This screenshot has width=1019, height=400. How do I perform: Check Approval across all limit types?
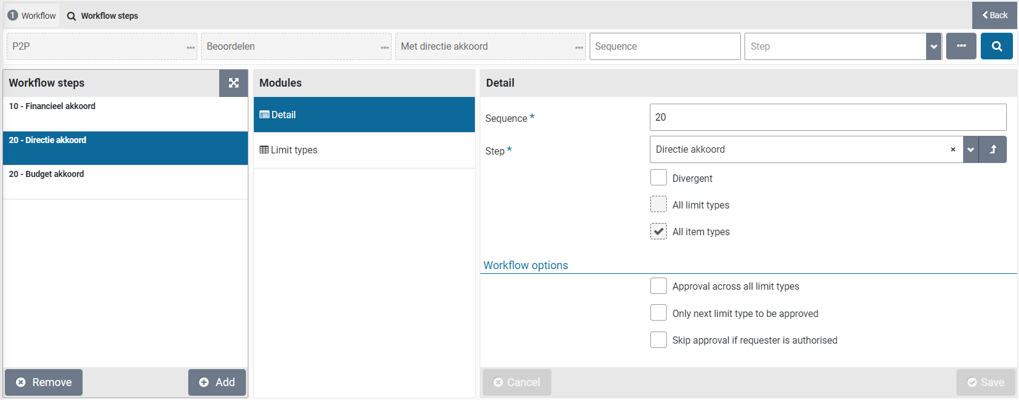point(658,286)
